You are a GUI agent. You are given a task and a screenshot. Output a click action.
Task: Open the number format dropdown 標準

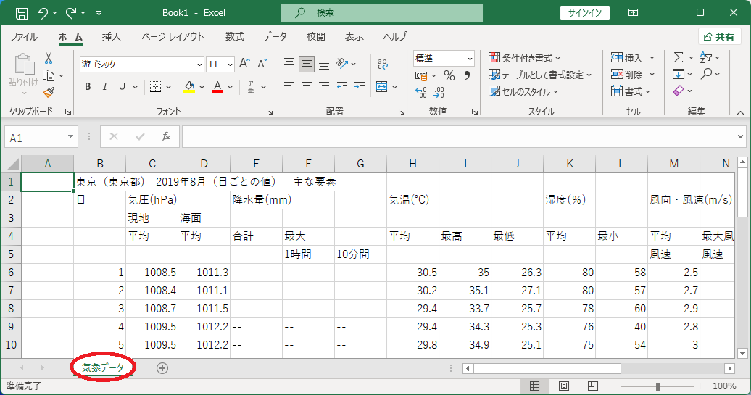click(470, 59)
